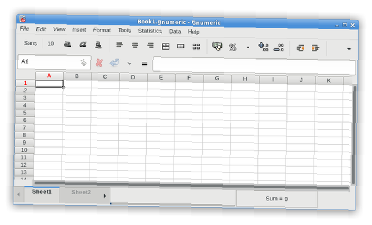
Task: Expand the toolbar overflow arrow
Action: click(x=349, y=49)
